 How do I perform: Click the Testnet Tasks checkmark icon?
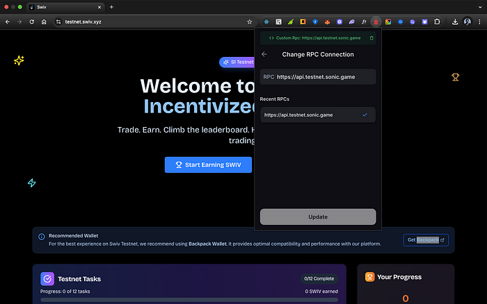click(47, 279)
